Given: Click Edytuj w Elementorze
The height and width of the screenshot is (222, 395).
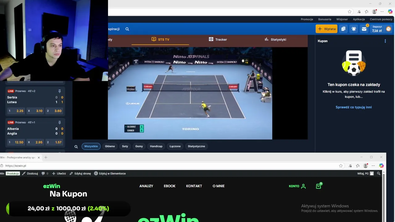Looking at the screenshot, I should tap(110, 174).
